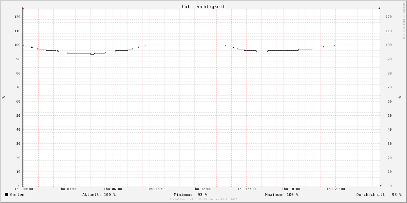The height and width of the screenshot is (203, 407).
Task: Click the Aktuell: 100 % value
Action: click(99, 195)
